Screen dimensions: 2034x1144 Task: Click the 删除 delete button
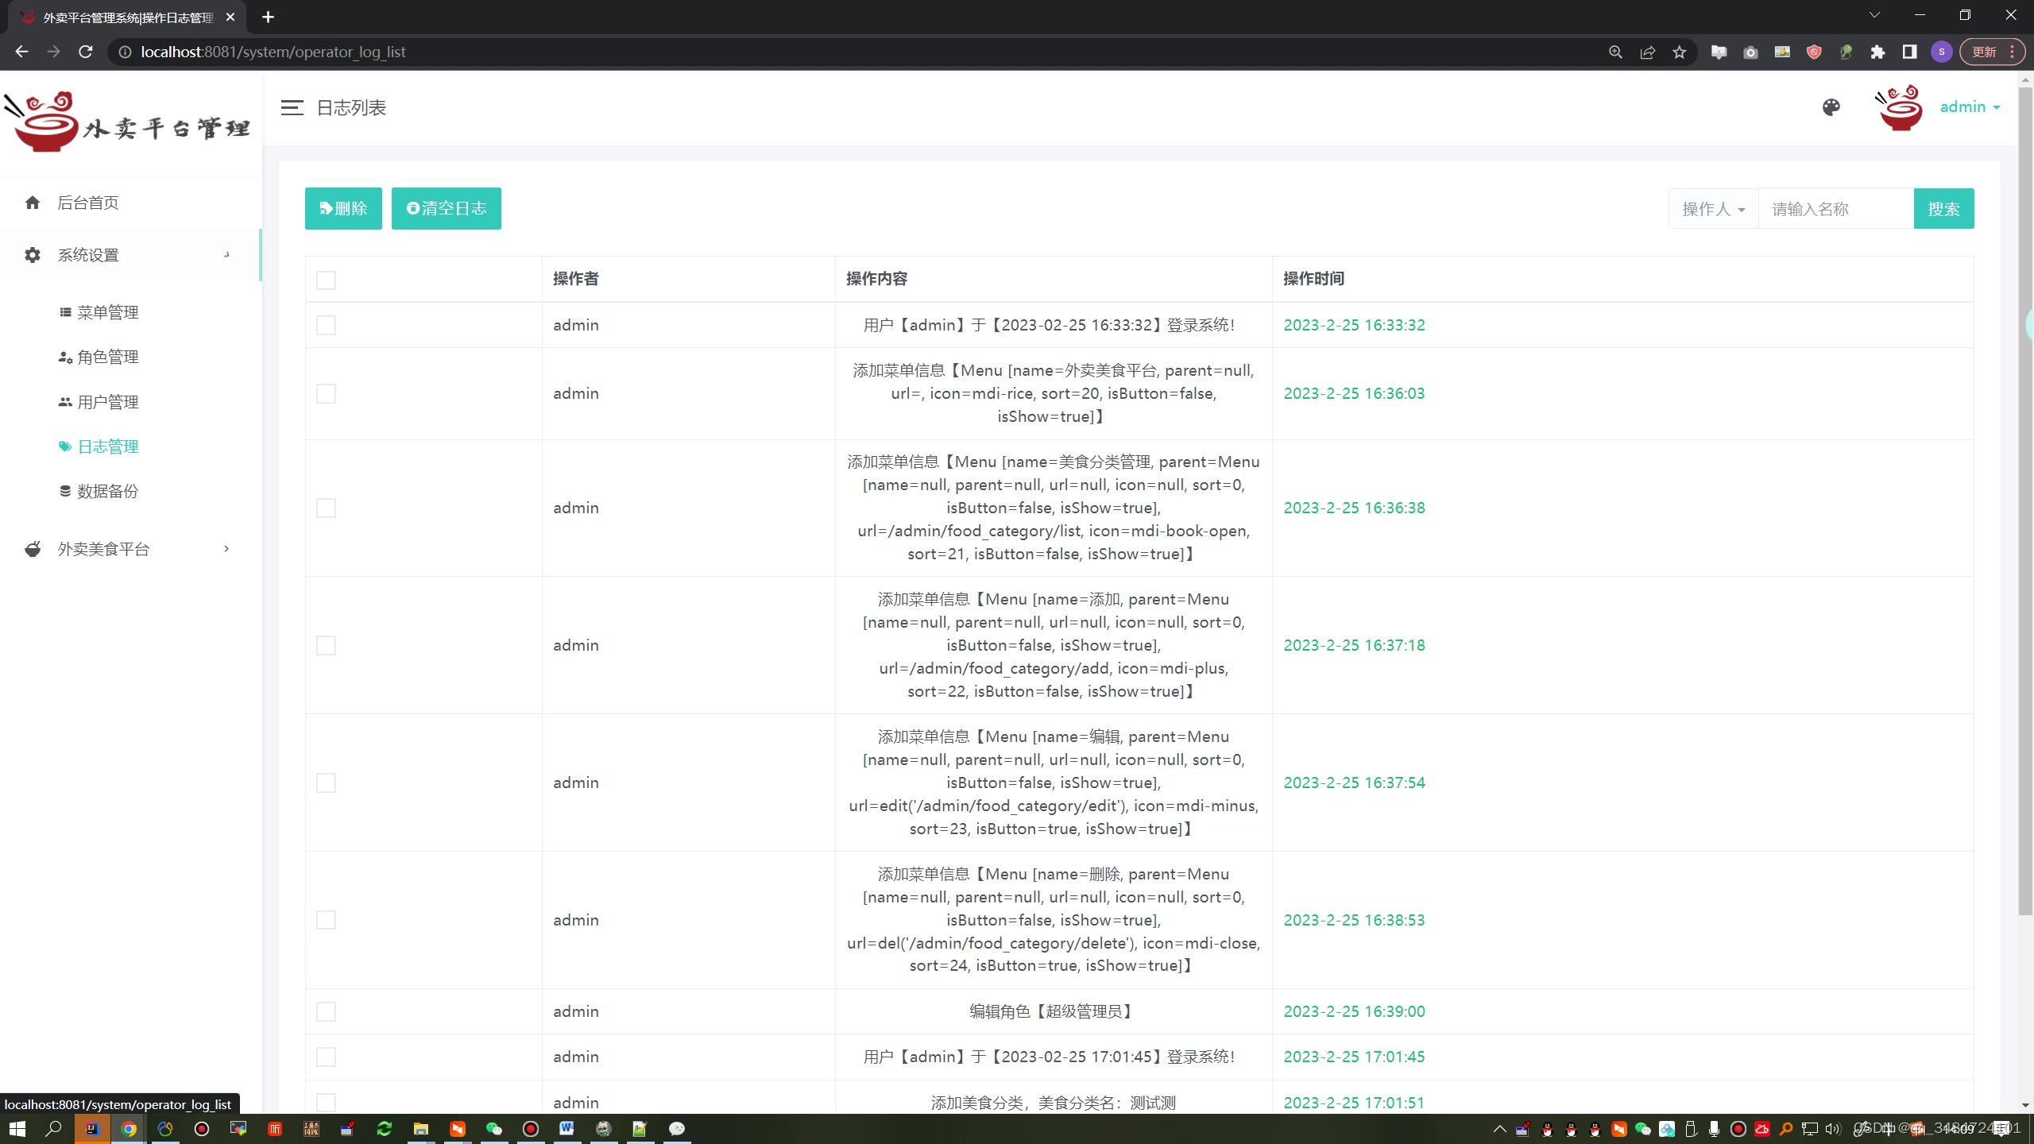click(342, 208)
